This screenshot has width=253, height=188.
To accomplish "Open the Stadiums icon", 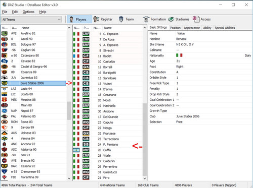I will (x=171, y=19).
